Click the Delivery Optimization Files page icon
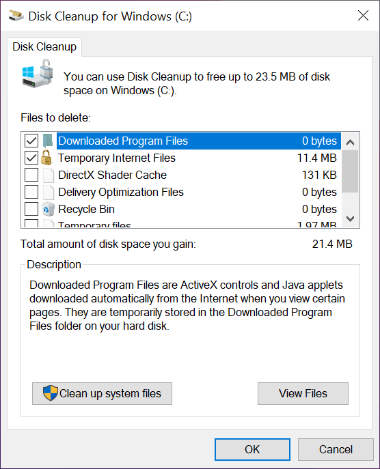 pos(49,192)
